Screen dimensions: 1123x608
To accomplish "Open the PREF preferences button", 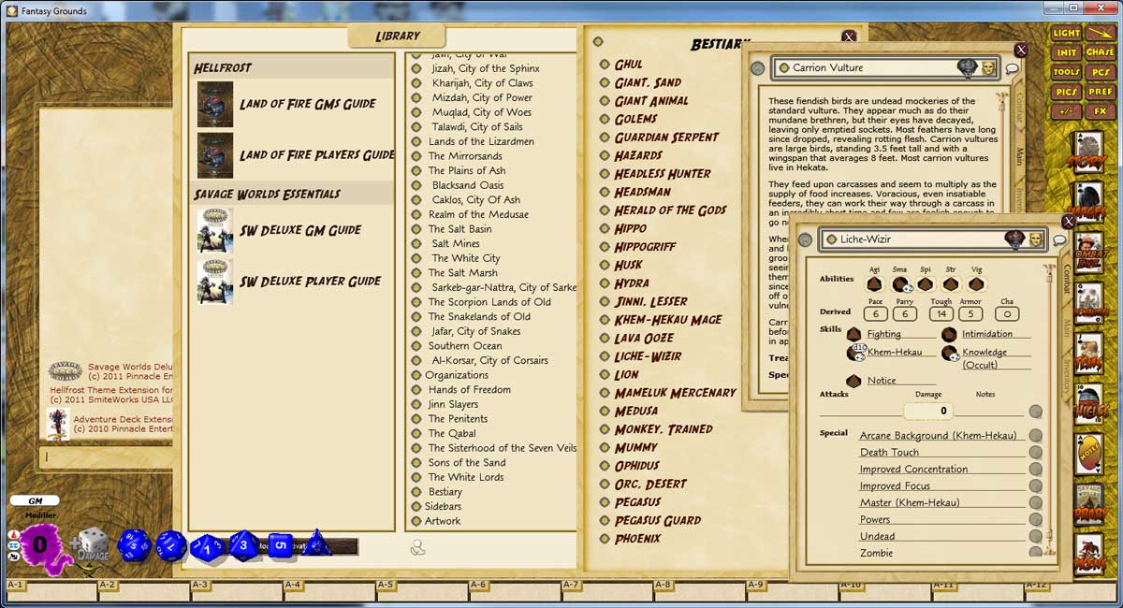I will click(1101, 92).
